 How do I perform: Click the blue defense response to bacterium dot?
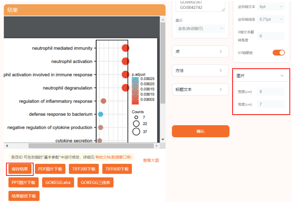click(100, 114)
